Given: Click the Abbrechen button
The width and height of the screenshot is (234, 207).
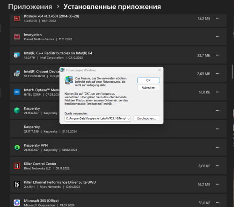Looking at the screenshot, I should pyautogui.click(x=148, y=87).
